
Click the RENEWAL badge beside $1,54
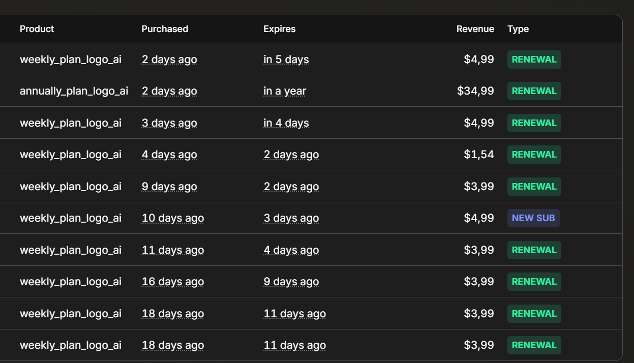pyautogui.click(x=534, y=155)
